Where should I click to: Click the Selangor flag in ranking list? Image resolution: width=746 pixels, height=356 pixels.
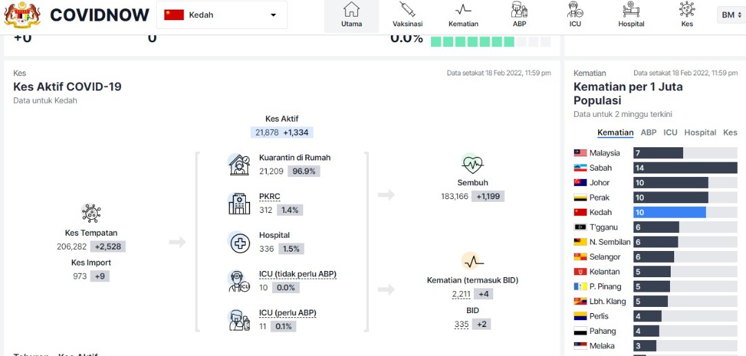pos(580,256)
